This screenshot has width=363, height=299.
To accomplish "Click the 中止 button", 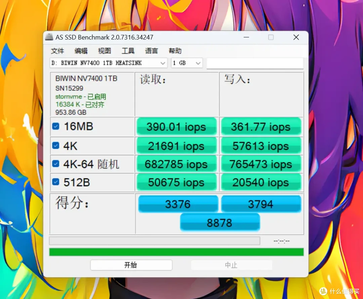I will [232, 265].
